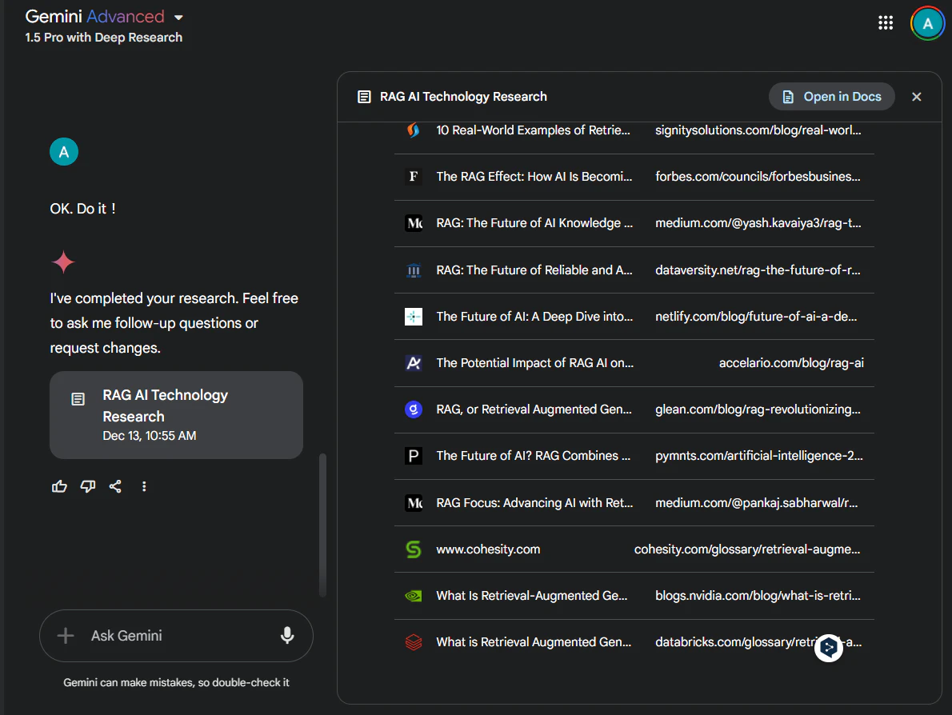This screenshot has height=715, width=952.
Task: Open the accelario.com/blog/rag-ai link
Action: (791, 363)
